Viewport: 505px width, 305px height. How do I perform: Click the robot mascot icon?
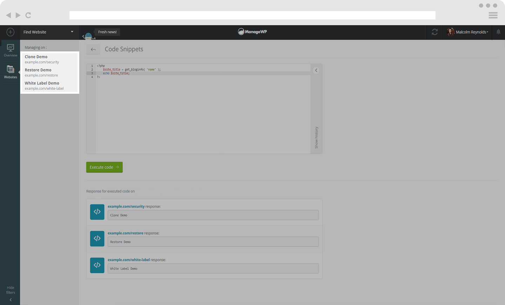(88, 36)
